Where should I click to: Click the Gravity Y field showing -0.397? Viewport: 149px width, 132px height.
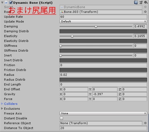105,94
